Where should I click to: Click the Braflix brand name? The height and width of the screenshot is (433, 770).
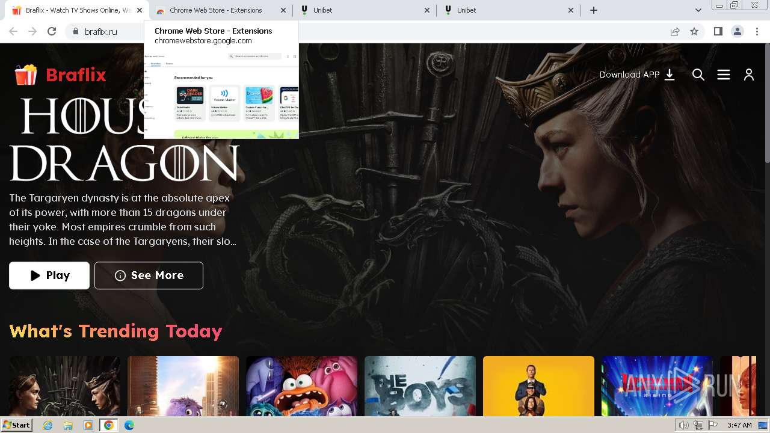click(76, 75)
